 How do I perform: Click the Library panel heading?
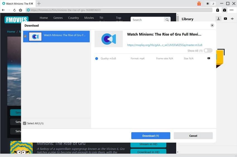[x=187, y=19]
